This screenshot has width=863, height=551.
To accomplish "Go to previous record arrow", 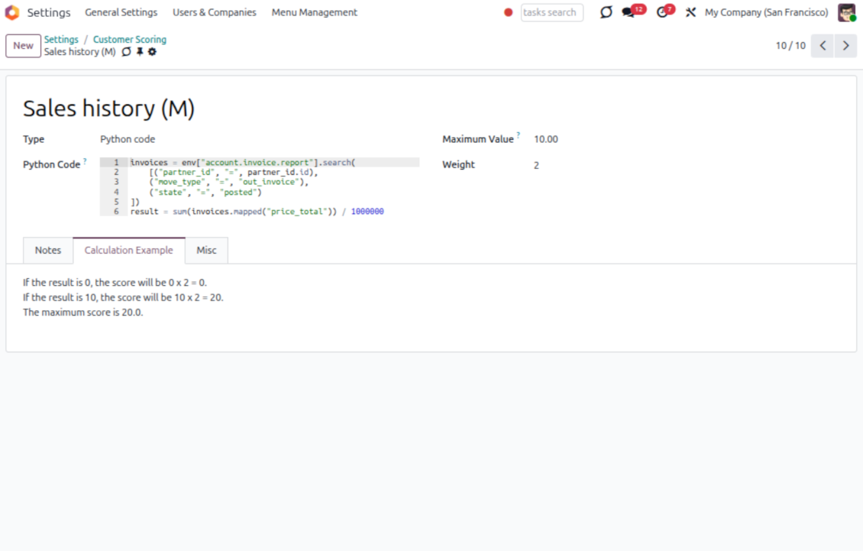I will point(823,46).
